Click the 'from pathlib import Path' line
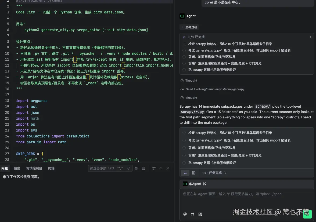Viewport: 316px width, 222px height. pyautogui.click(x=41, y=142)
